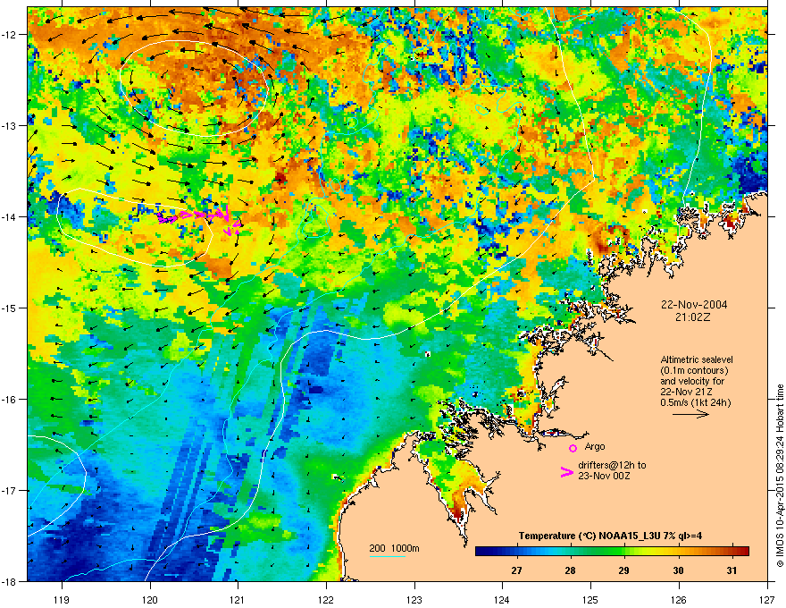Viewport: 786px width, 608px height.
Task: Click latitude axis label -17
Action: click(9, 490)
